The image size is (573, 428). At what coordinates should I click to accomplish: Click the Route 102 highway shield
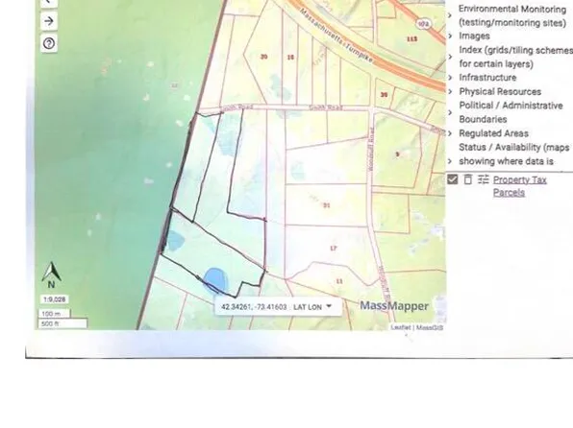click(423, 24)
